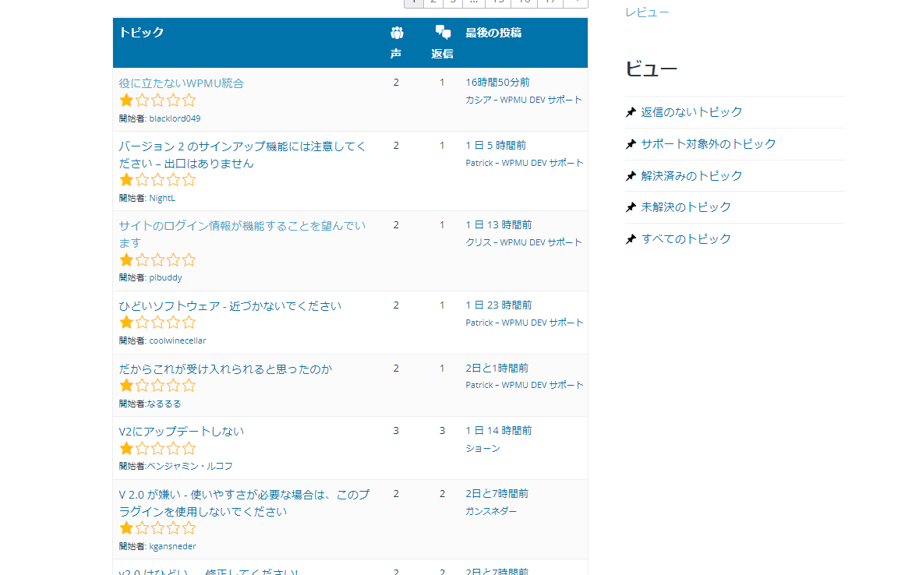Open the 返信のないトピック view
This screenshot has height=575, width=919.
tap(691, 112)
